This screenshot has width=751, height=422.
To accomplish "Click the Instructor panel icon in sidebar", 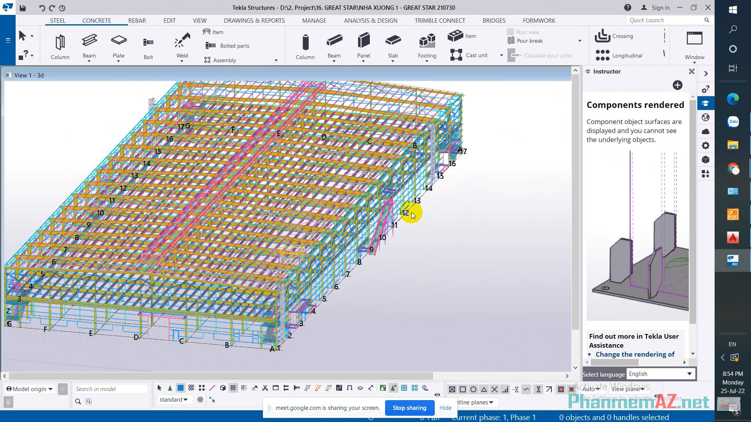I will [706, 103].
